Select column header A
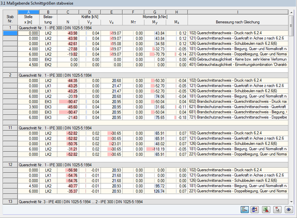This screenshot has height=218, width=297. 29,12
